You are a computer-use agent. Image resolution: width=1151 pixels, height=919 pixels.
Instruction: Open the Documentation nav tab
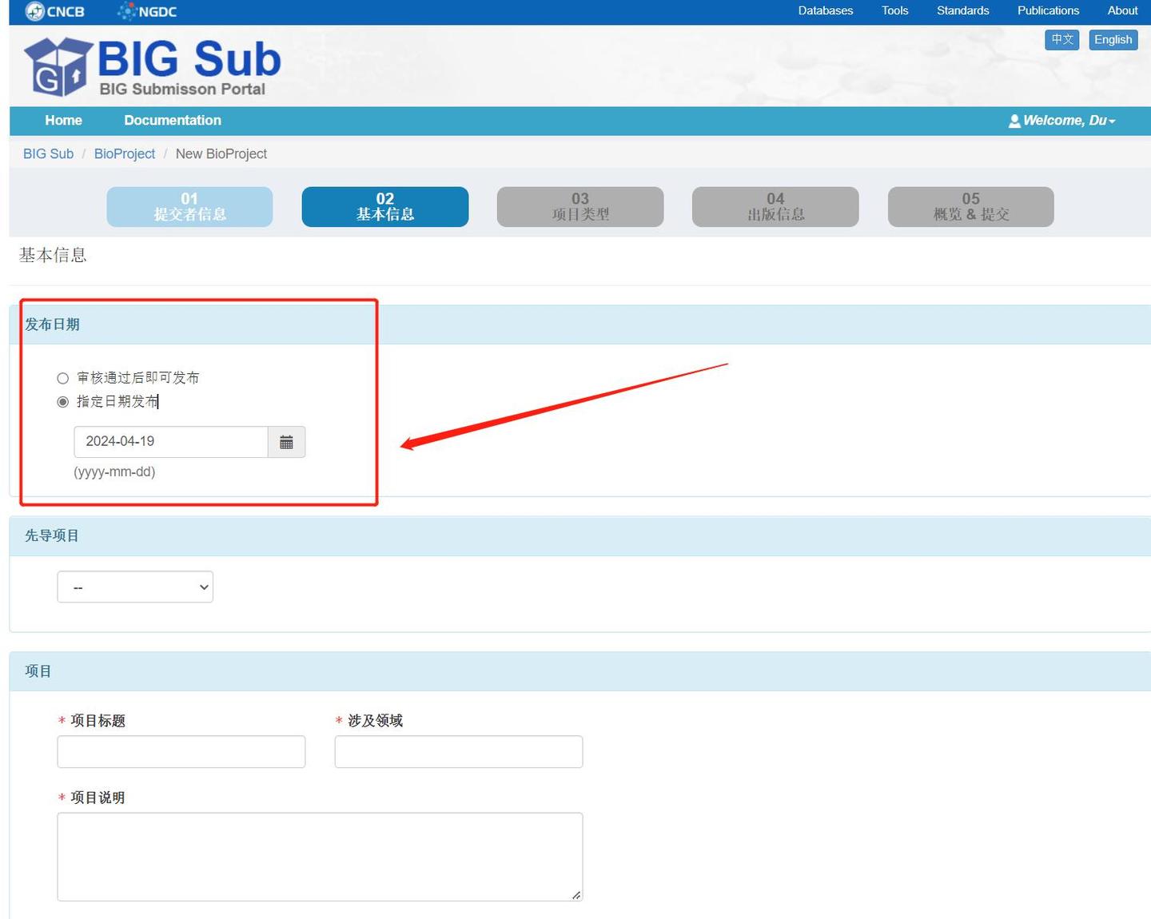pos(173,121)
